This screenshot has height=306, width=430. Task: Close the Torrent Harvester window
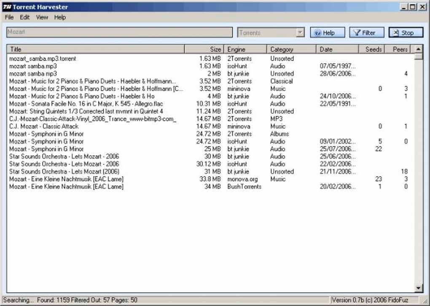click(422, 7)
